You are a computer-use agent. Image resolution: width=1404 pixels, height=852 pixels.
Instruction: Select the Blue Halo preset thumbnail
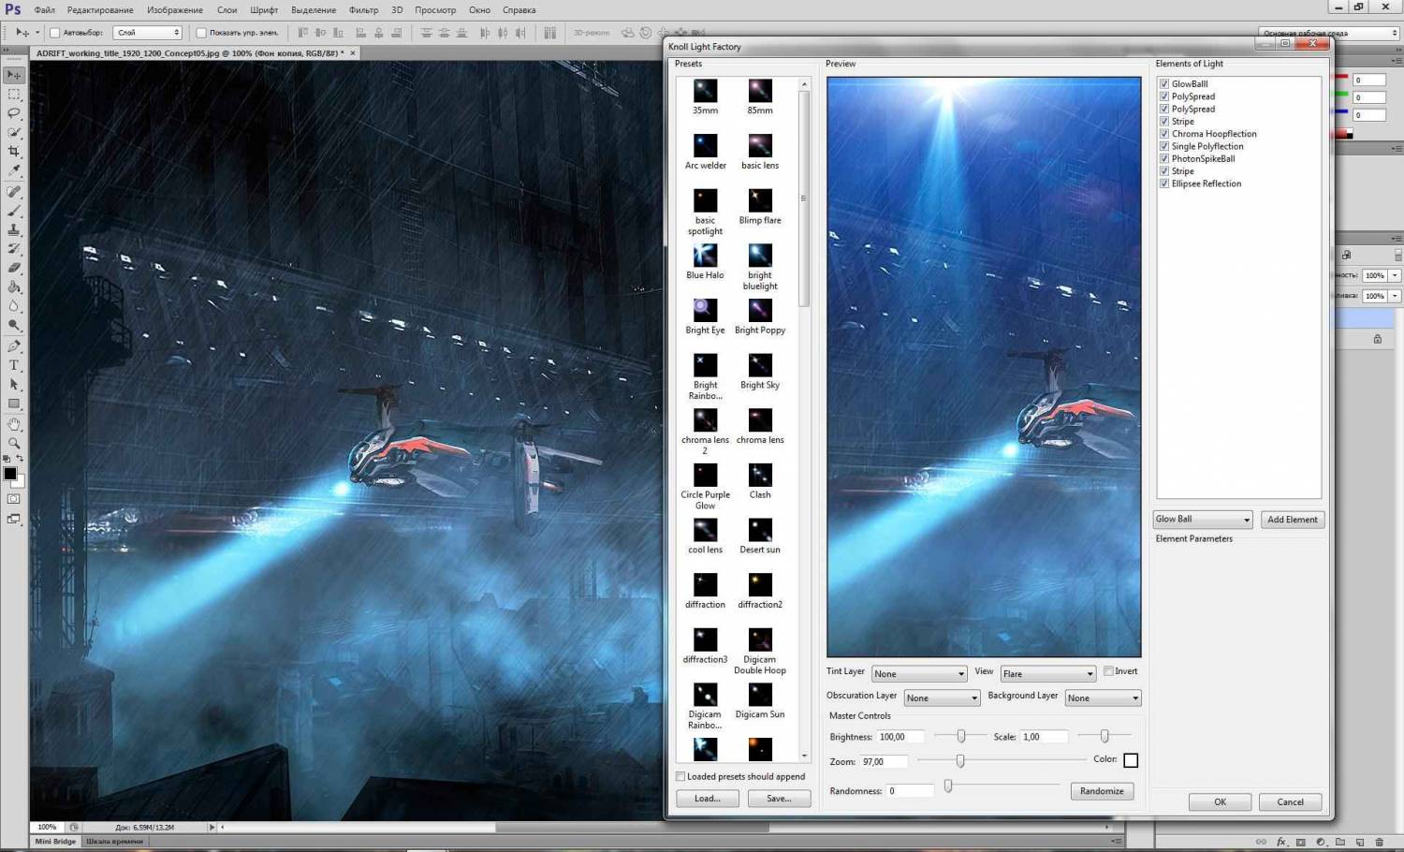point(705,256)
